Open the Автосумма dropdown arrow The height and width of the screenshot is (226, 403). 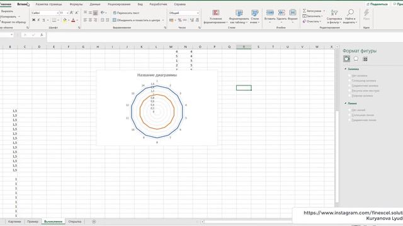click(324, 11)
